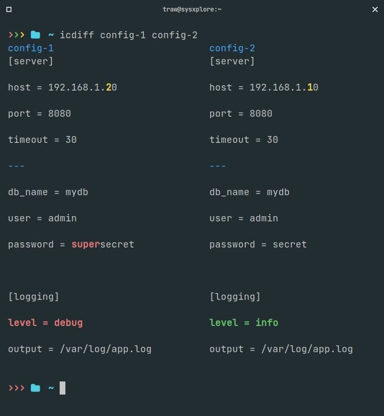
Task: Click the red 'level = debug' line
Action: [x=45, y=323]
